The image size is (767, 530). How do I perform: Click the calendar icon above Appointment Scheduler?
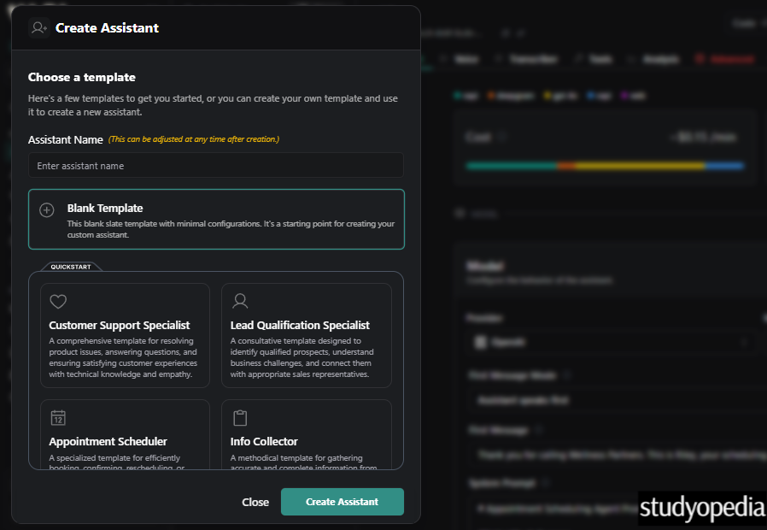point(58,419)
